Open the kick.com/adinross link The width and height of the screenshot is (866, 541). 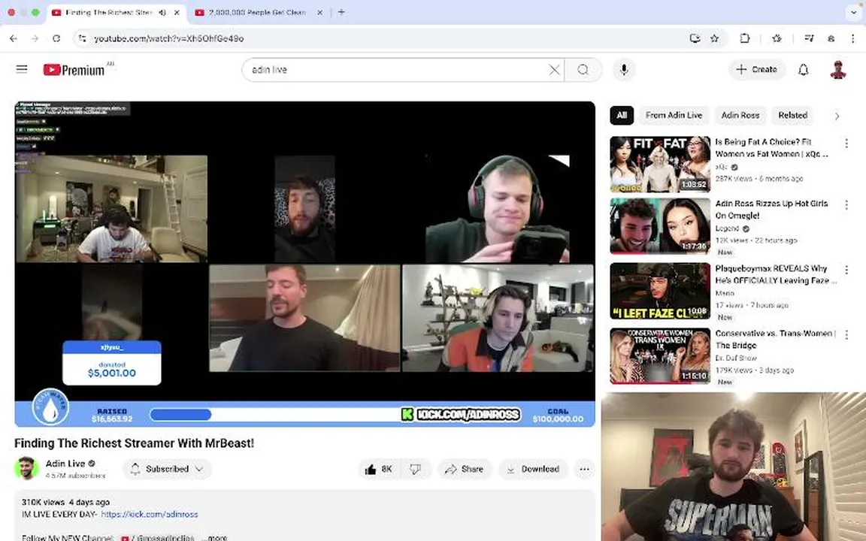[x=149, y=515]
